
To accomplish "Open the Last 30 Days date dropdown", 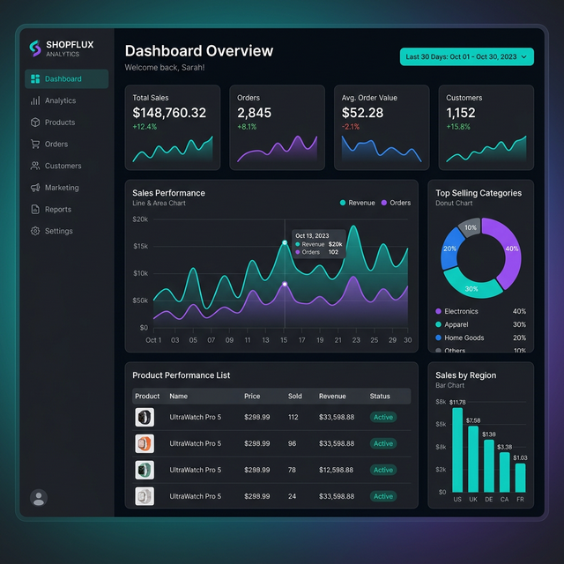I will click(466, 57).
